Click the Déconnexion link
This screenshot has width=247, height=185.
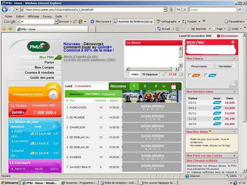click(229, 36)
